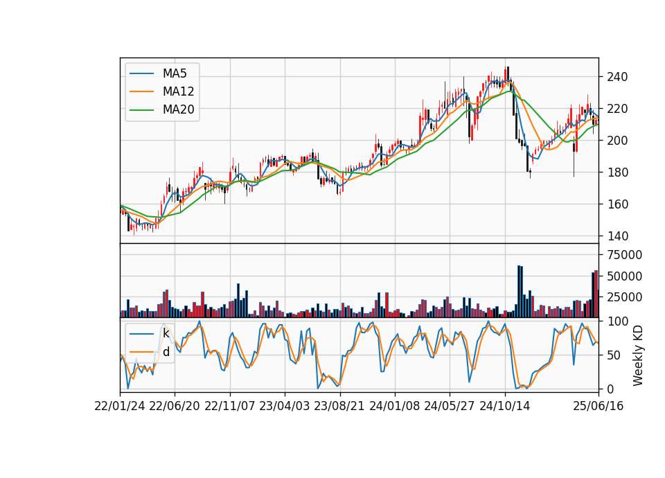The image size is (665, 478).
Task: Click the 200 price axis label
Action: click(x=617, y=141)
